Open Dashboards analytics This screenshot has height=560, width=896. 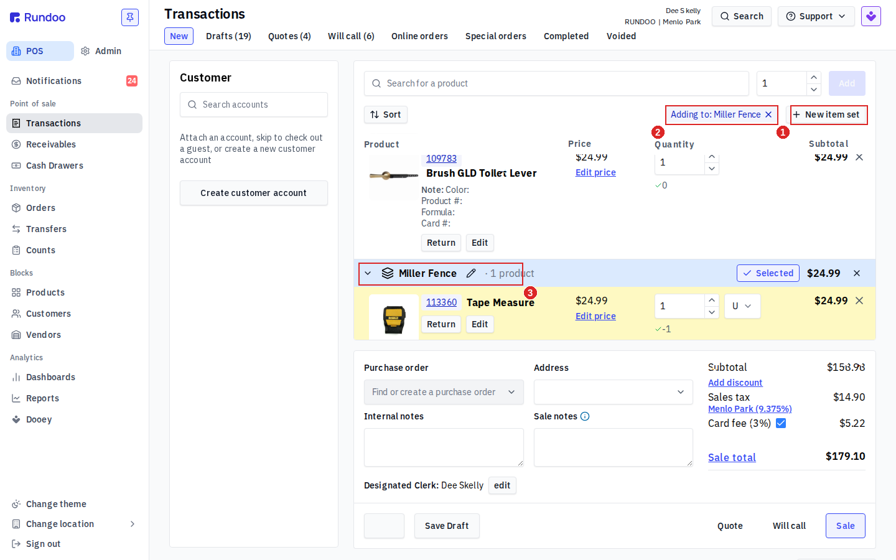click(75, 377)
